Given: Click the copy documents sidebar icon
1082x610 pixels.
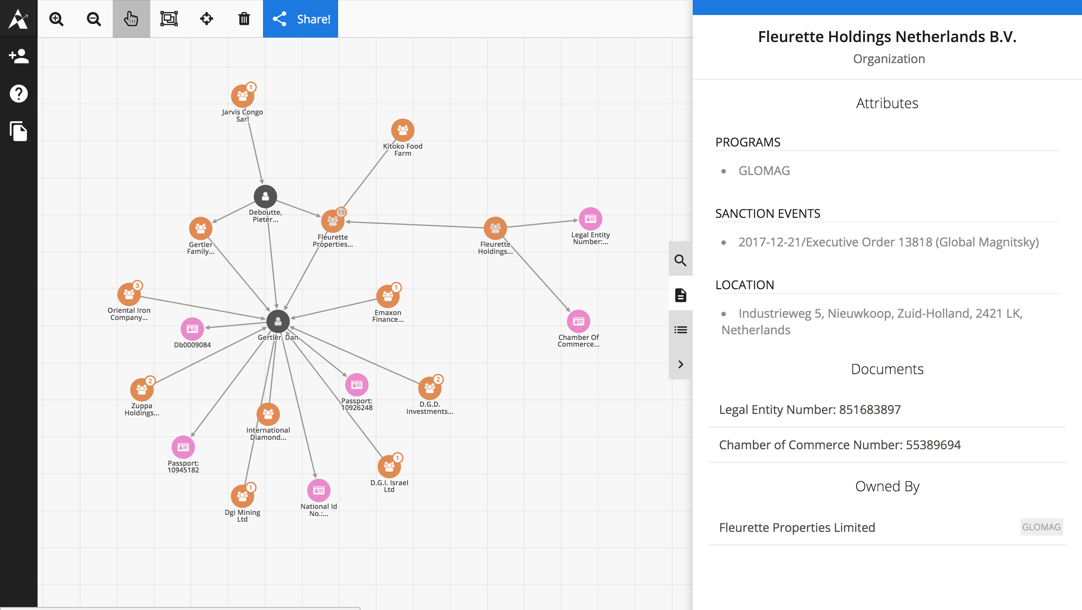Looking at the screenshot, I should (x=18, y=131).
